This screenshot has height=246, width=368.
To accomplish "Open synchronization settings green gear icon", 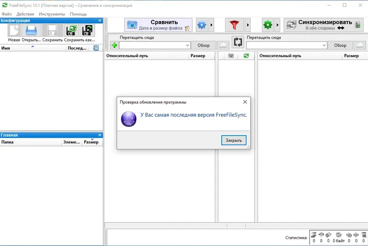I will coord(268,25).
